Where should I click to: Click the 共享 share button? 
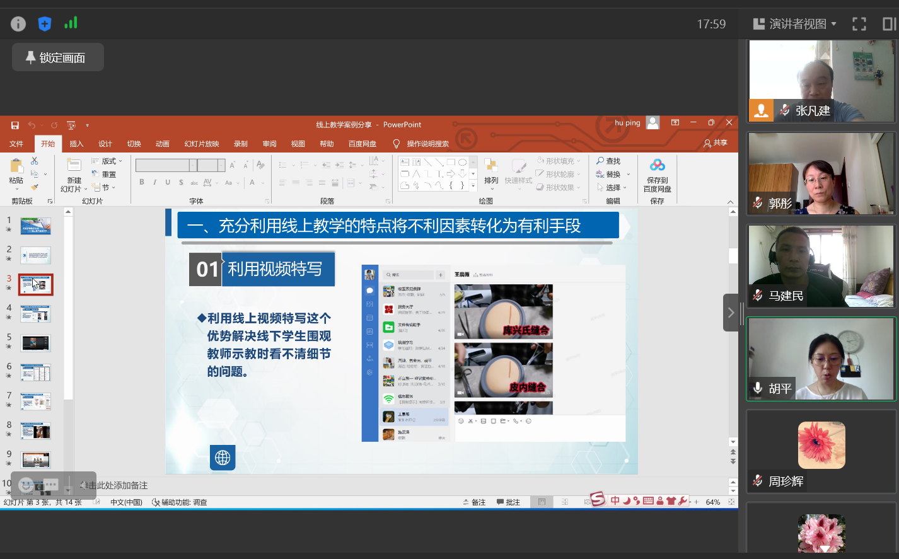[x=716, y=143]
